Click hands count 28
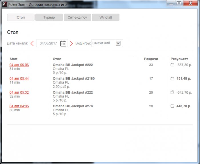Screen dimensions: 200x164 point(151,106)
